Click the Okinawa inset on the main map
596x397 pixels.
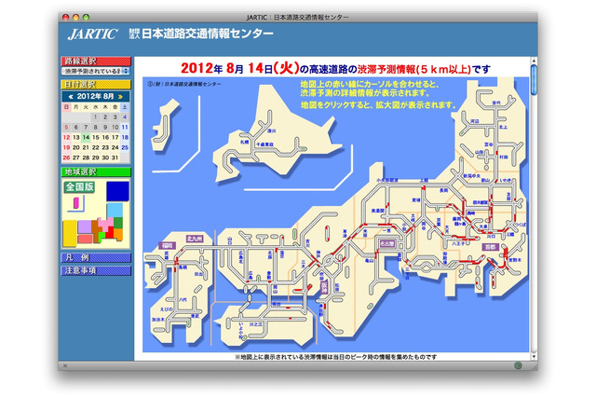pos(164,126)
